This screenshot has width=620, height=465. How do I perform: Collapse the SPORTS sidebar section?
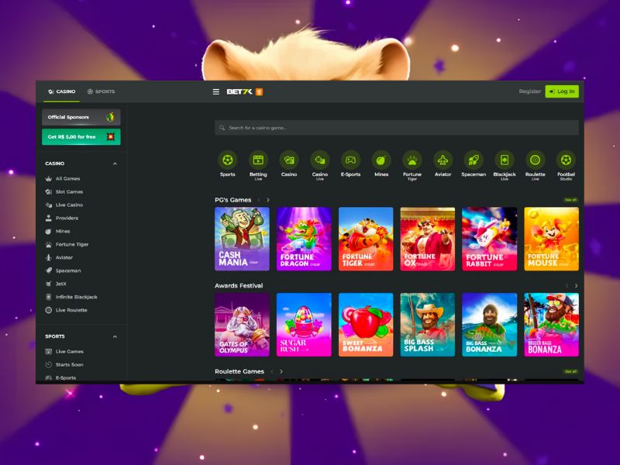tap(115, 337)
